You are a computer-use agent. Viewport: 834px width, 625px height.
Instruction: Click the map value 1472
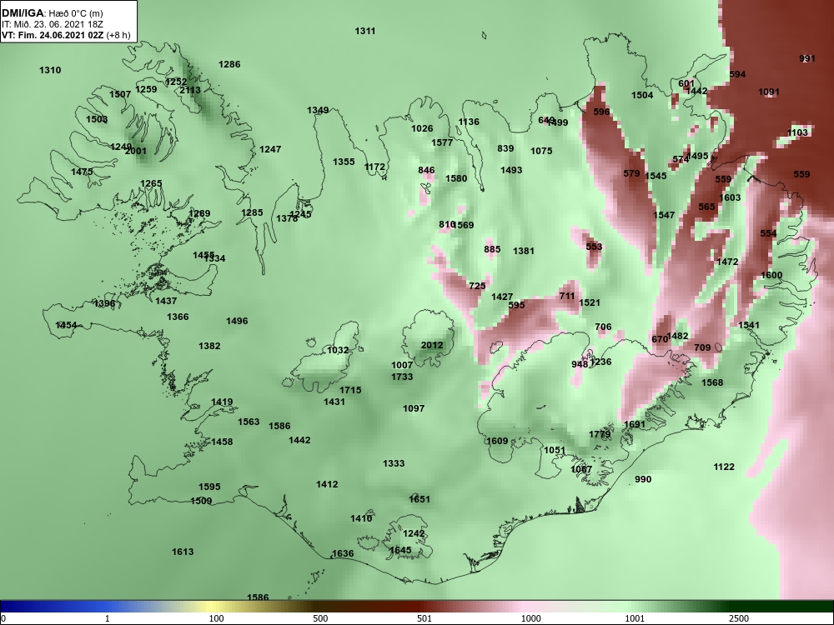pos(727,262)
